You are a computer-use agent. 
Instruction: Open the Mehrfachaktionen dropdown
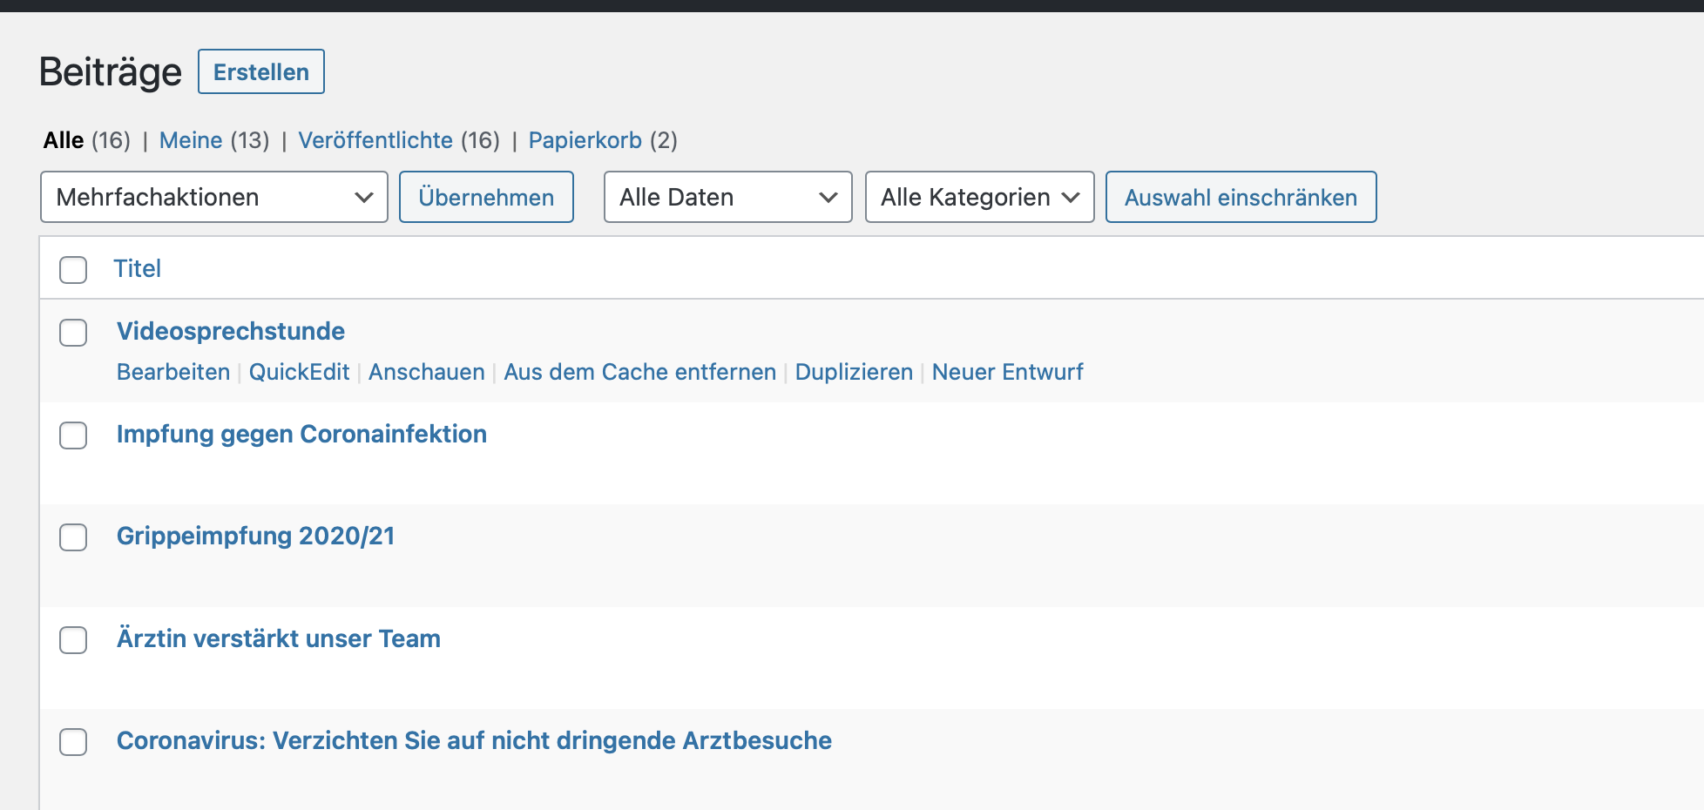(x=213, y=198)
